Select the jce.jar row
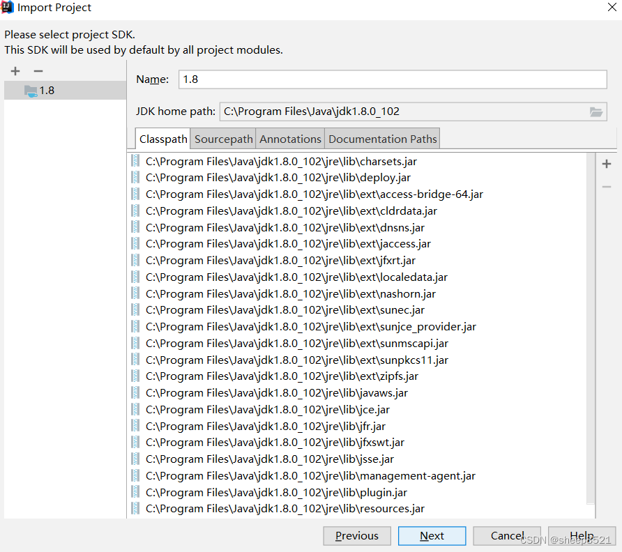The height and width of the screenshot is (552, 622). pyautogui.click(x=357, y=410)
